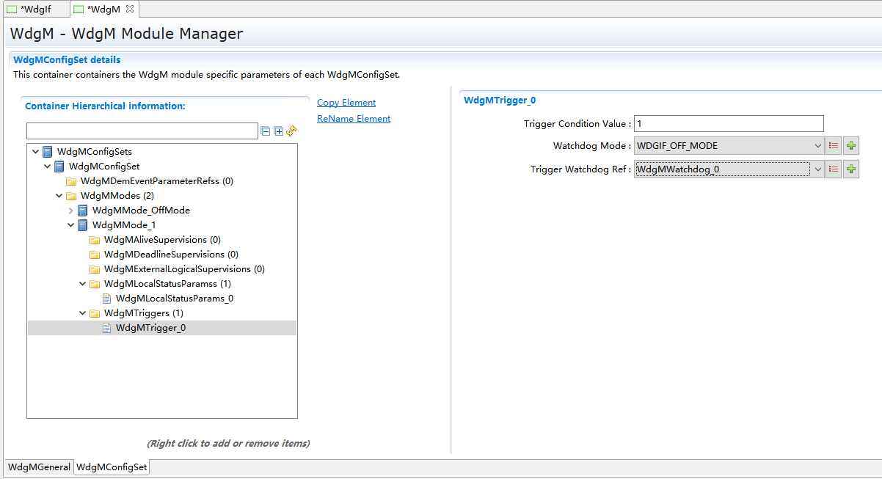Open the Trigger Watchdog Ref dropdown
This screenshot has height=479, width=882.
coord(818,169)
